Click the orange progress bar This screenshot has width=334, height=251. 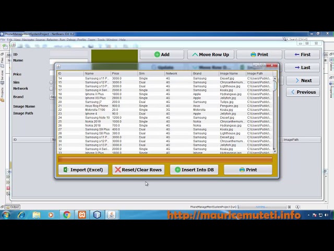coord(165,159)
